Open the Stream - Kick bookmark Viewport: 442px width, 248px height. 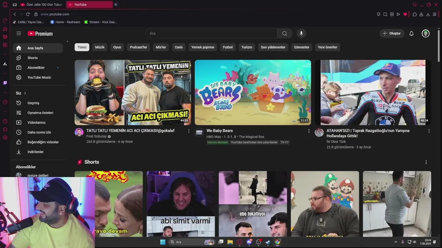click(100, 22)
